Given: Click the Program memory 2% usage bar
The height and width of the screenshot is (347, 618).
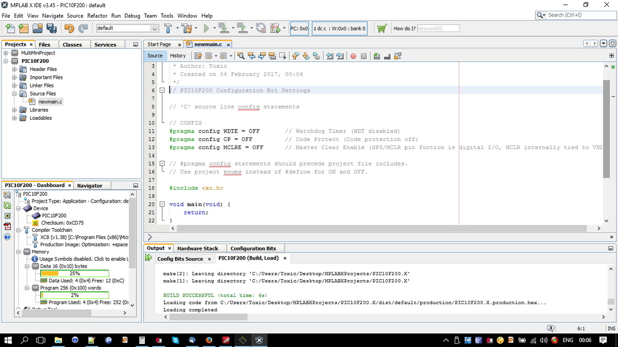Looking at the screenshot, I should [74, 295].
